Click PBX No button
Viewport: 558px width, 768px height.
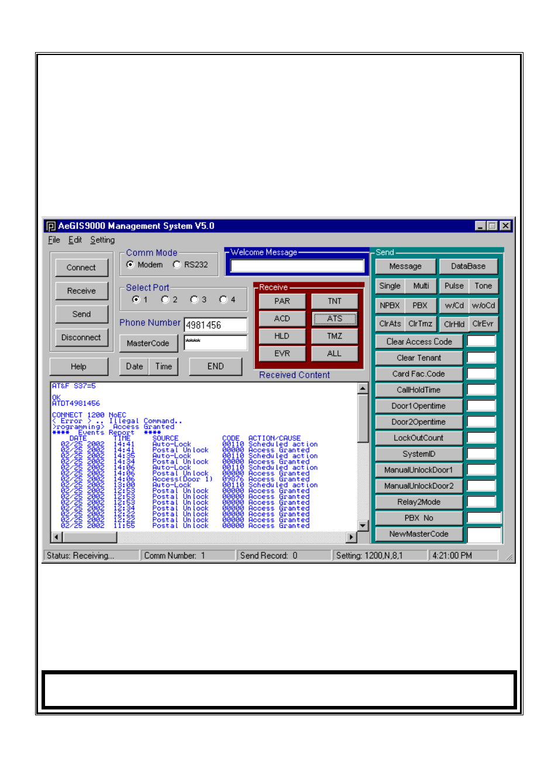coord(419,518)
